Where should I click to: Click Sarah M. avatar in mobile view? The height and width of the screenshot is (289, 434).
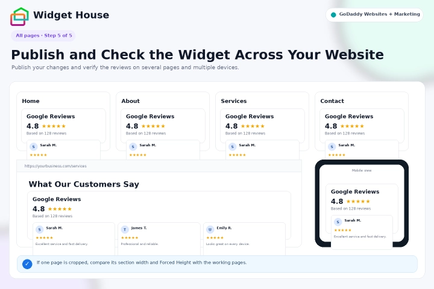[338, 222]
